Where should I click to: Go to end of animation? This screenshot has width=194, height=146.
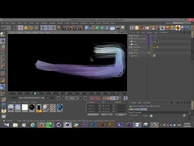pos(85,98)
